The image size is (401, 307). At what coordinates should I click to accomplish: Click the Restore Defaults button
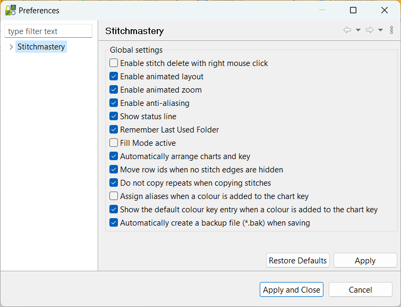click(x=297, y=260)
